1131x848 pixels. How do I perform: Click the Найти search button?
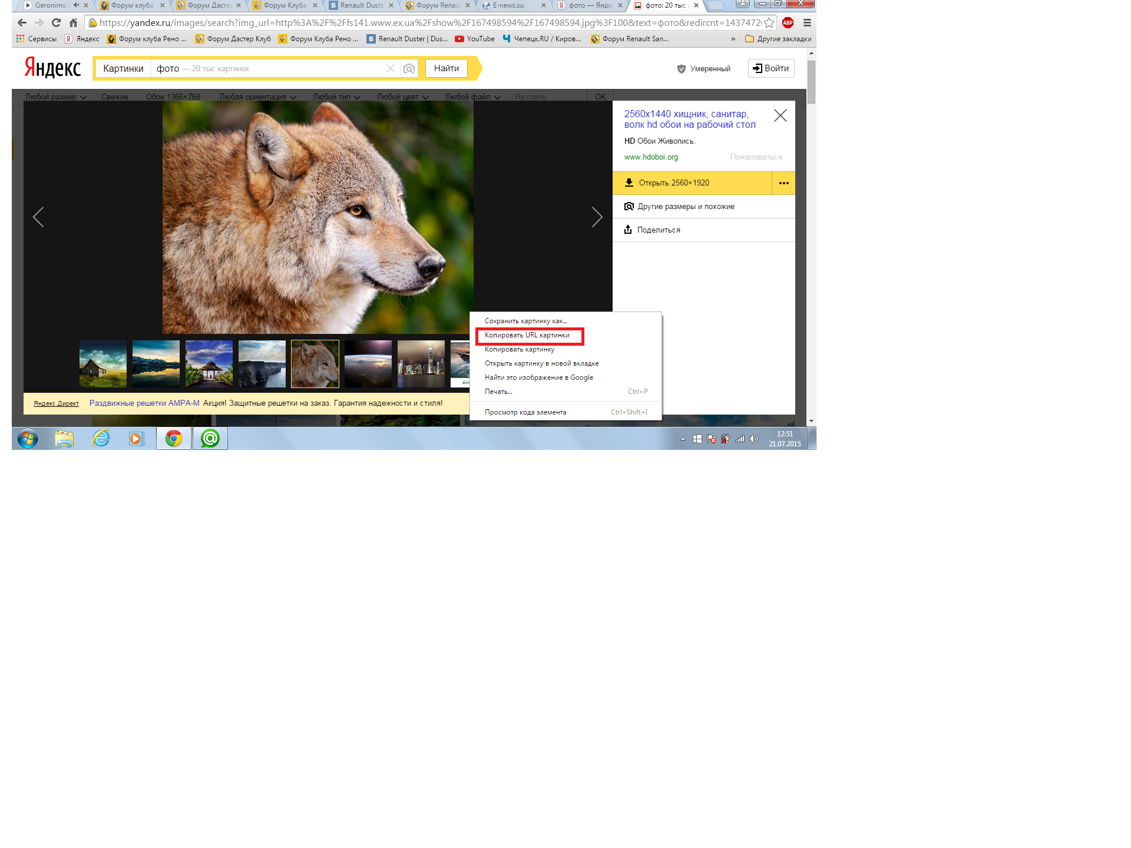click(x=447, y=68)
